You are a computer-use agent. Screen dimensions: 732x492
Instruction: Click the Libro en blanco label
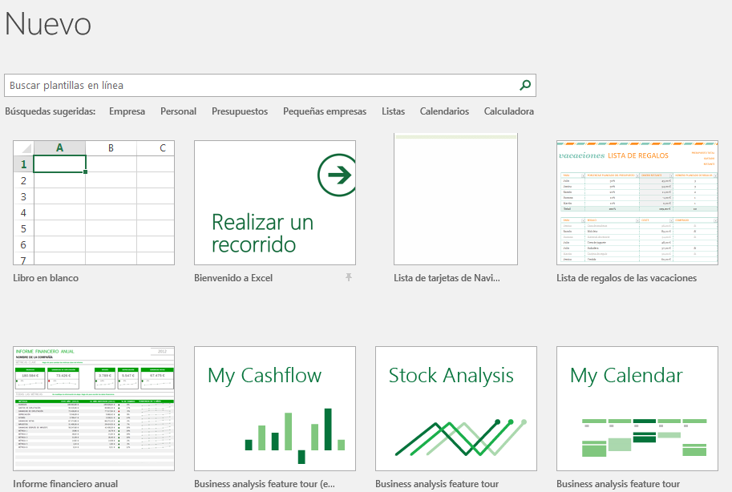[46, 278]
